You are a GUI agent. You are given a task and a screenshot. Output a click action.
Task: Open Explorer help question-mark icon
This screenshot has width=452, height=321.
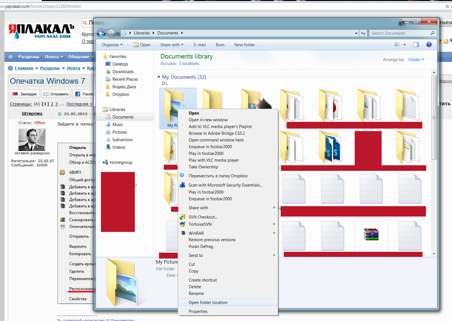429,45
